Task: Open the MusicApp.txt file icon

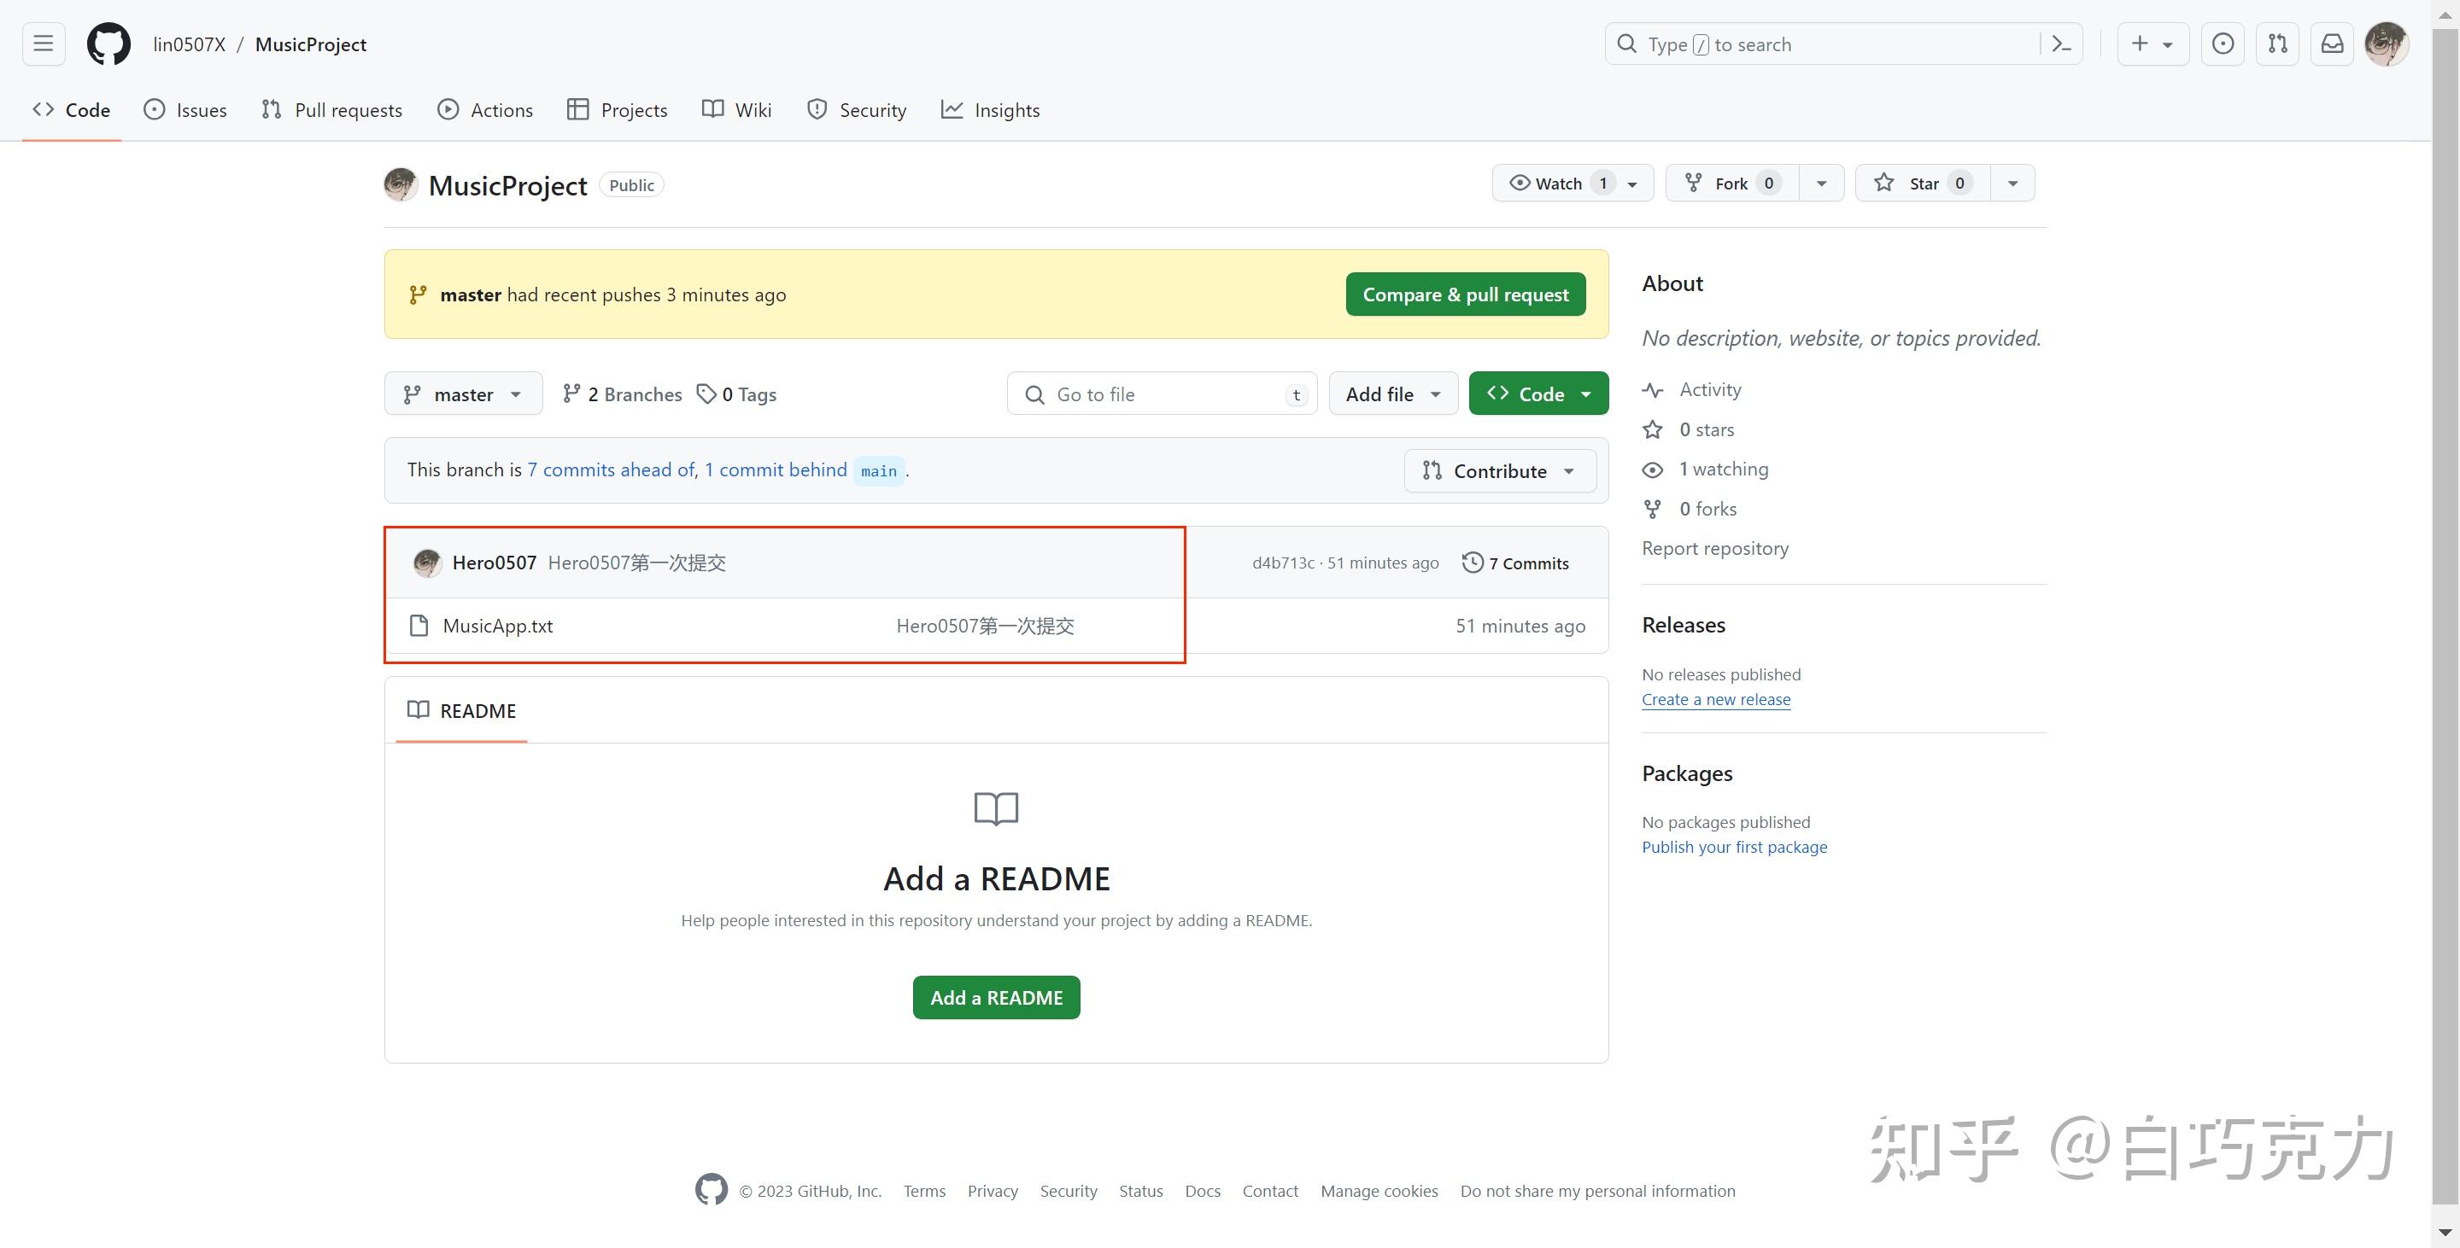Action: (419, 625)
